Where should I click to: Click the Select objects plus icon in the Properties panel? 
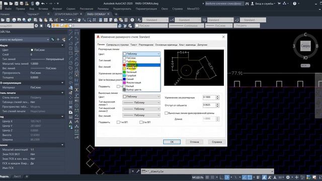(58, 39)
